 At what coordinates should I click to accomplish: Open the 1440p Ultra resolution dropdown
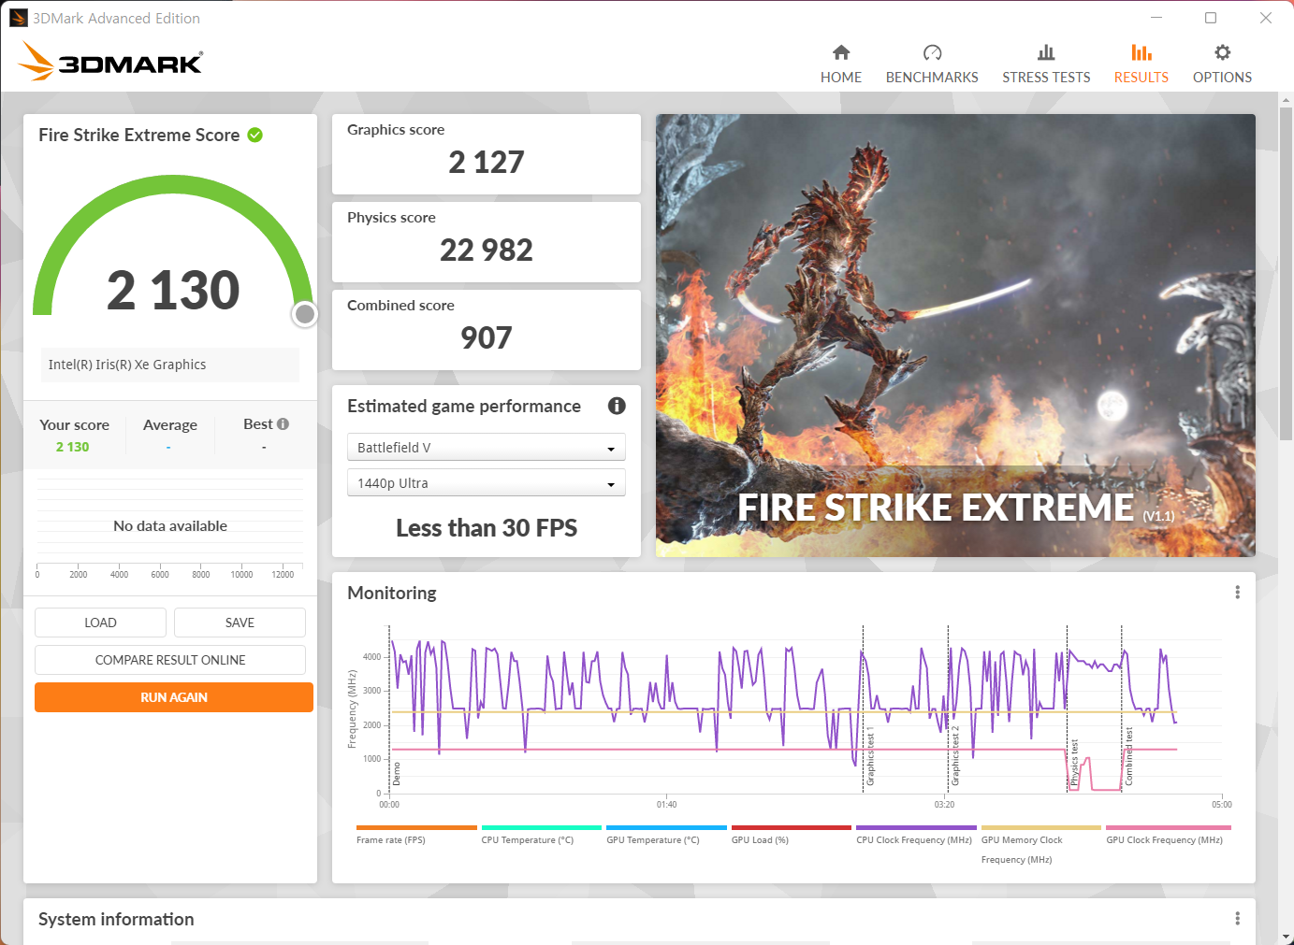(487, 483)
